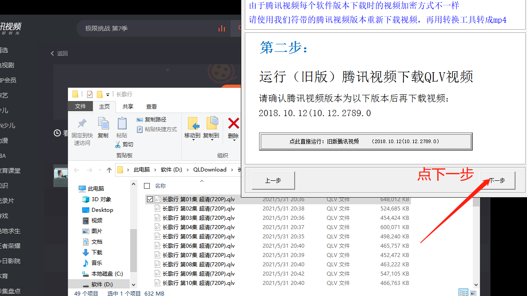The image size is (527, 296).
Task: Click the video thumbnail in Tencent Video history
Action: pos(61,175)
